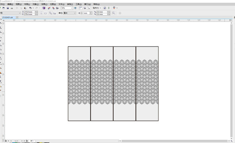Open the 文本 (Text) menu
Screen dimensions: 235x143
(x=61, y=4)
